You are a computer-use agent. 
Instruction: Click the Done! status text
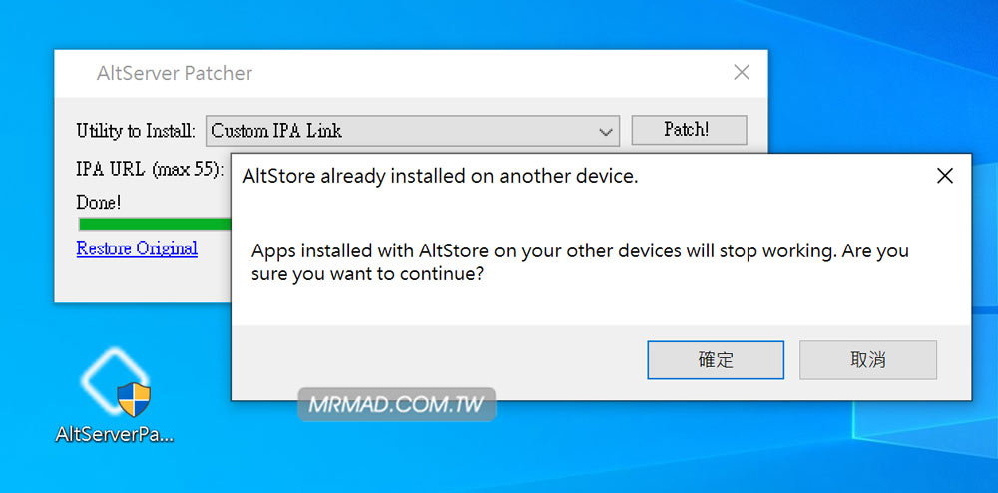(x=99, y=203)
